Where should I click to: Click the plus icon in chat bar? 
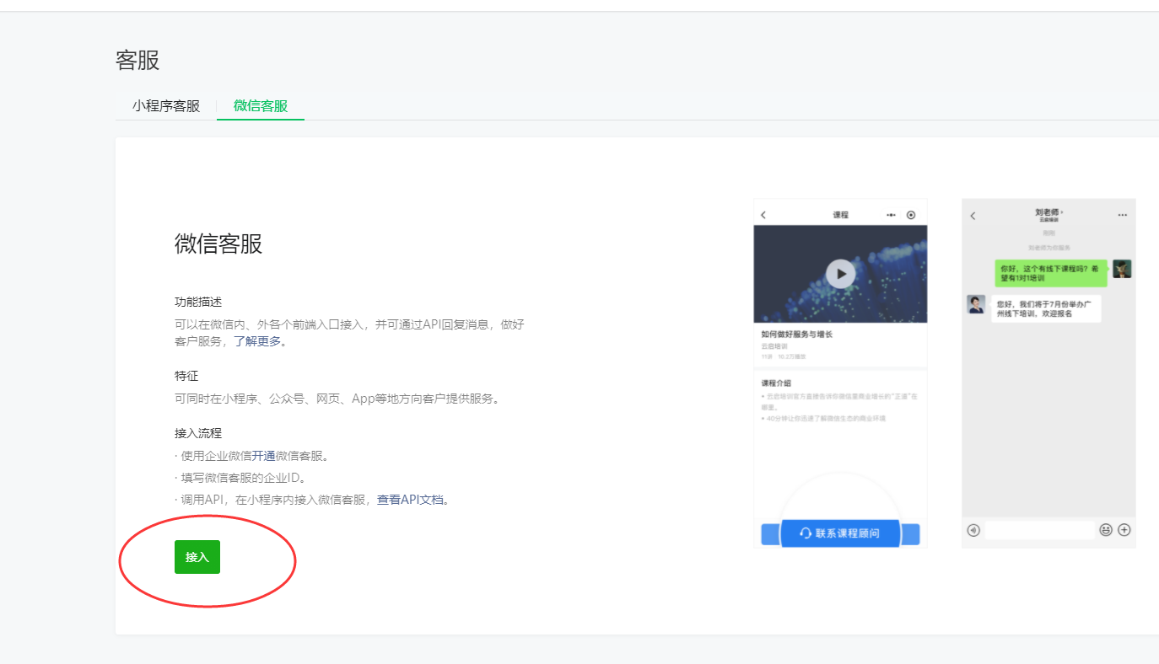click(1124, 530)
